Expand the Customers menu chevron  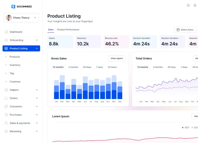tap(37, 106)
